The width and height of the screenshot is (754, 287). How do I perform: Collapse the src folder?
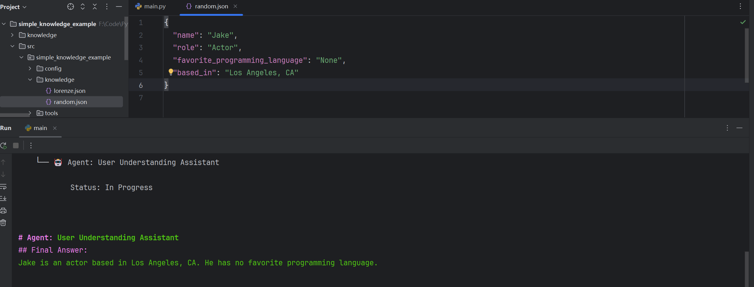12,46
